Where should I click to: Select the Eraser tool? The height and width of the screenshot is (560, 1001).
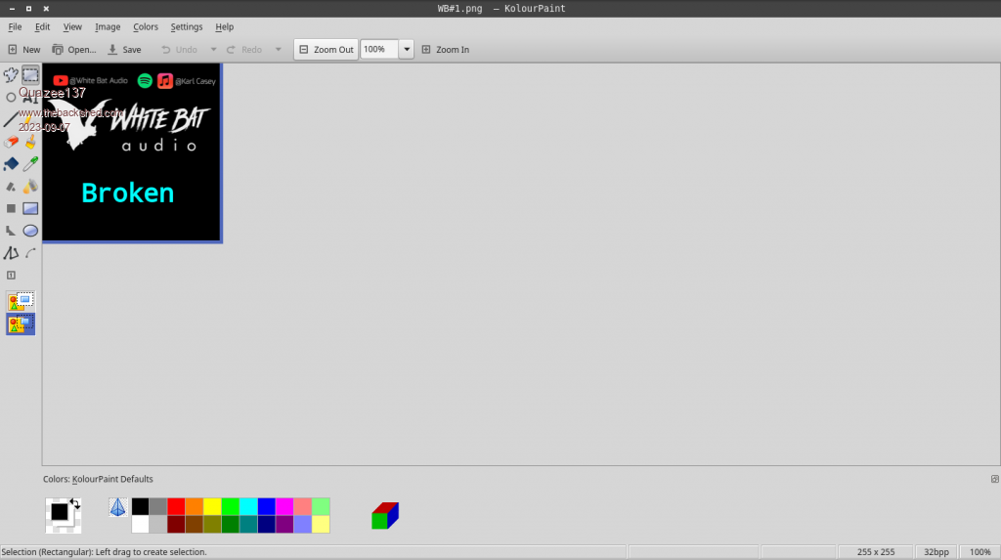pyautogui.click(x=11, y=142)
